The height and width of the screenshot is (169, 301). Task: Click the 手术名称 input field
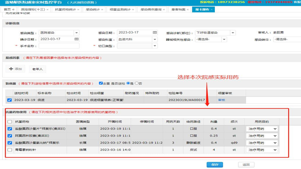(x=59, y=46)
